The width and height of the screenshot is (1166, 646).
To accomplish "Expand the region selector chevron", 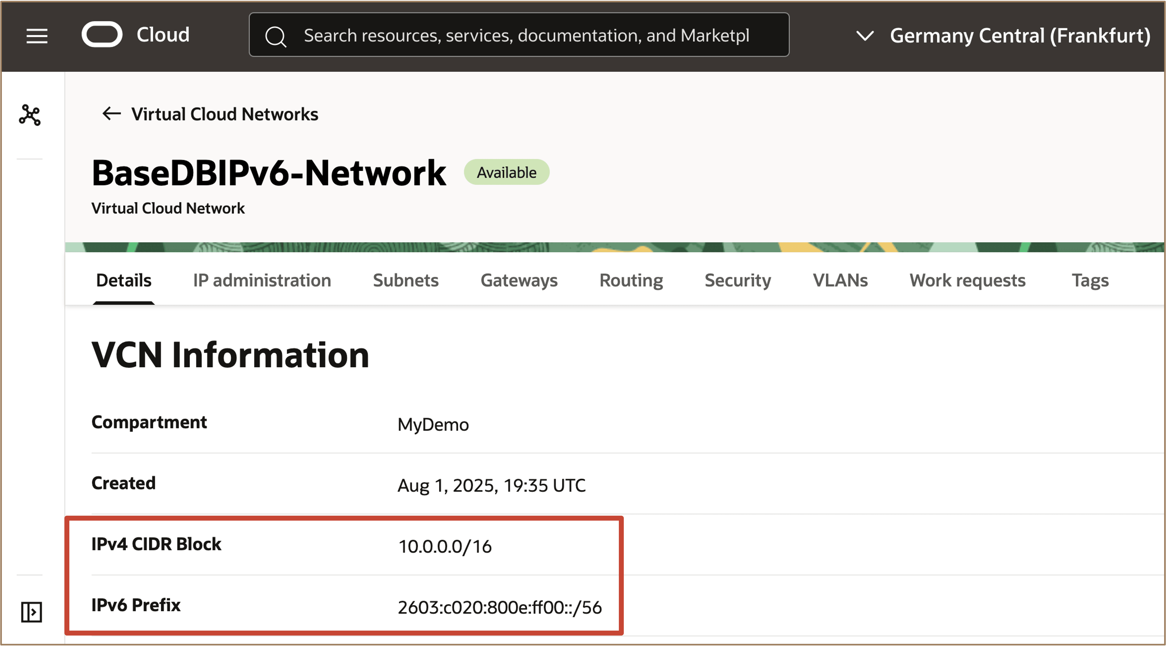I will [x=865, y=35].
